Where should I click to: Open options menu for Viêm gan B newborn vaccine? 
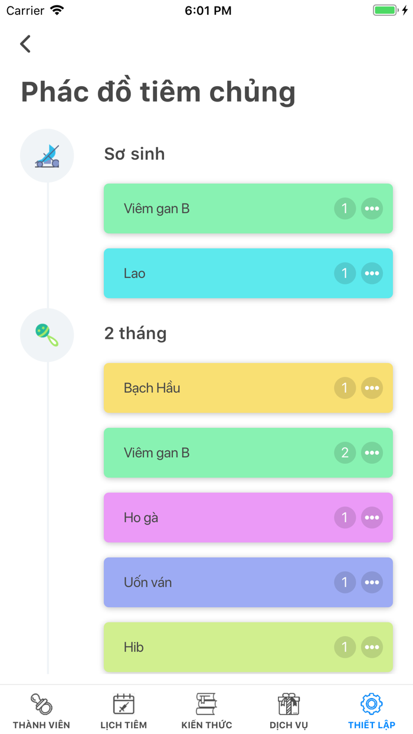pos(372,208)
